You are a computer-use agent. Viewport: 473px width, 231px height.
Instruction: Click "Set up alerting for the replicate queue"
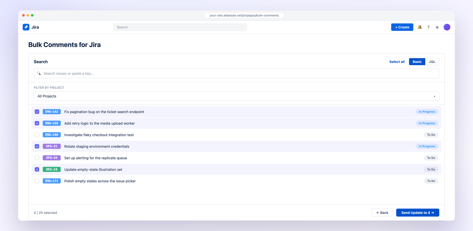tap(96, 158)
